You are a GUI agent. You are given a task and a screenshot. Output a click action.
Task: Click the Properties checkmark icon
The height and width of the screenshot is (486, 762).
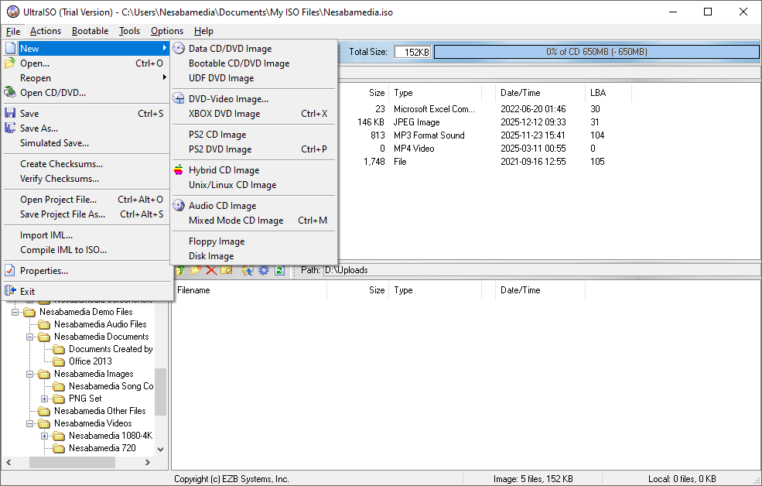point(10,271)
